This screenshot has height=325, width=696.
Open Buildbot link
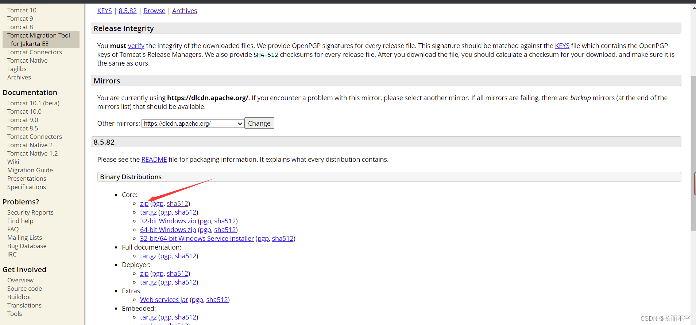(x=19, y=297)
